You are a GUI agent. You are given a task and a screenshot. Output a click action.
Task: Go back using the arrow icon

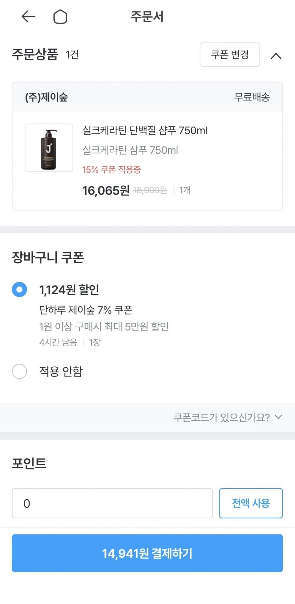pyautogui.click(x=28, y=16)
